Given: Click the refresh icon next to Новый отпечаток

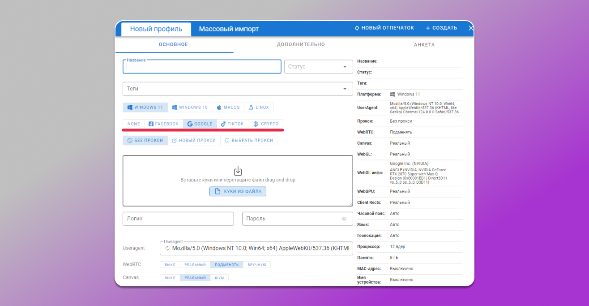Looking at the screenshot, I should (x=357, y=28).
